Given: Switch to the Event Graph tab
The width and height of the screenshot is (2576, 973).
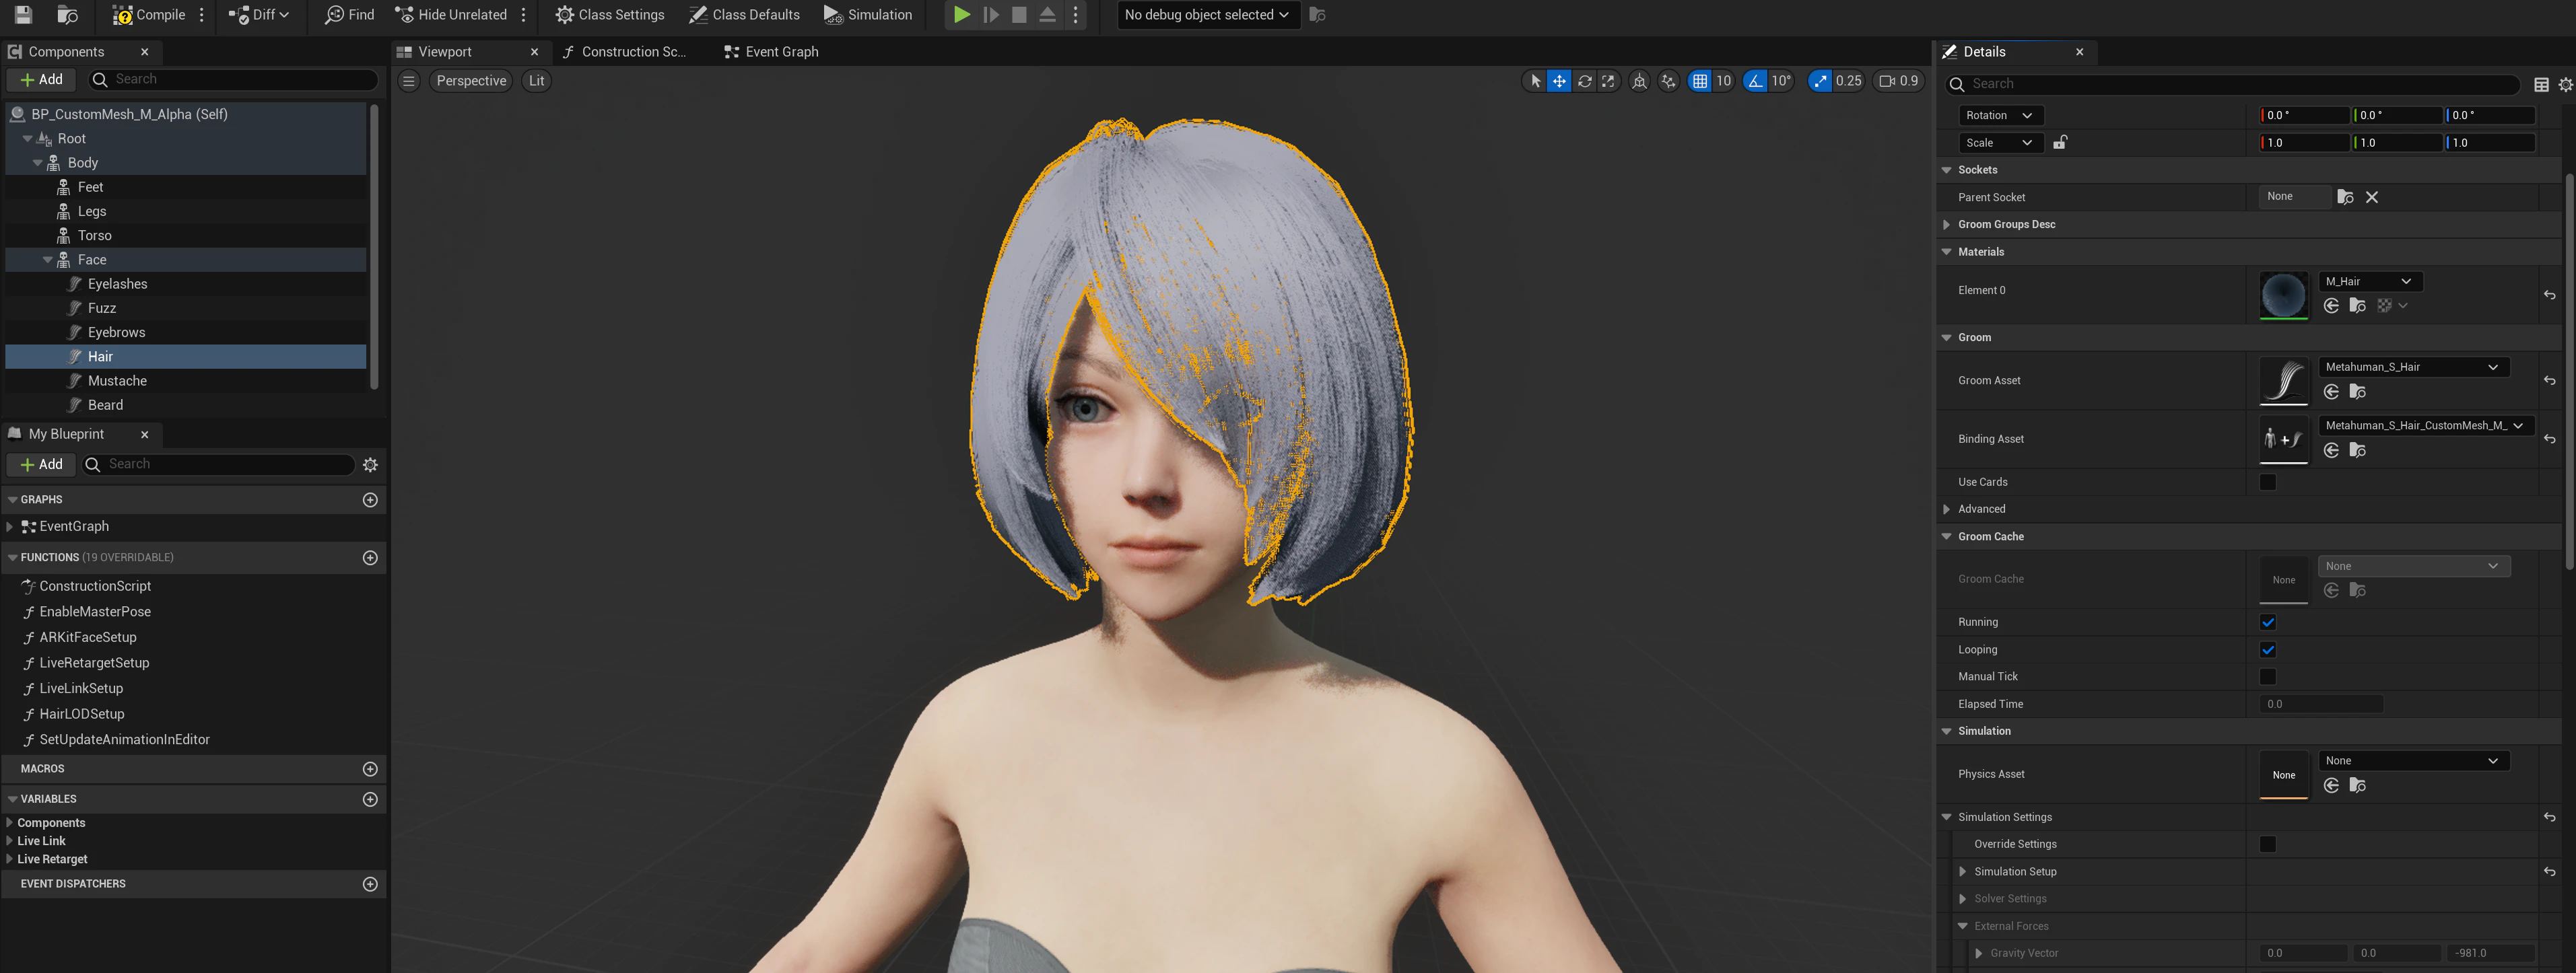Looking at the screenshot, I should 771,52.
